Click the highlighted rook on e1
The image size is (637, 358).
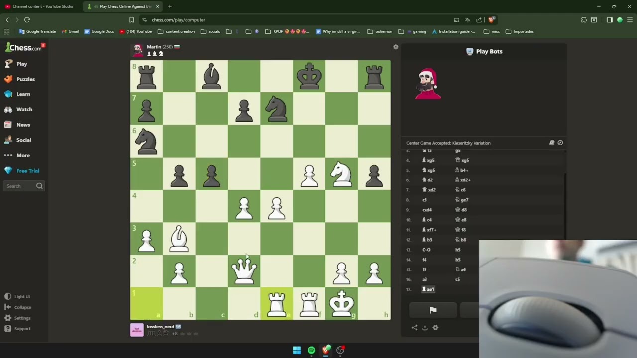point(276,304)
